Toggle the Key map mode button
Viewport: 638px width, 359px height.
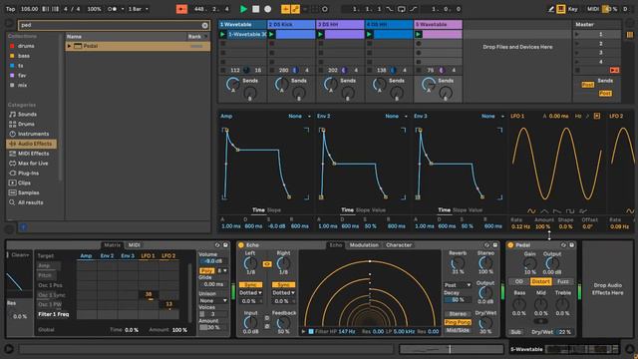point(572,9)
